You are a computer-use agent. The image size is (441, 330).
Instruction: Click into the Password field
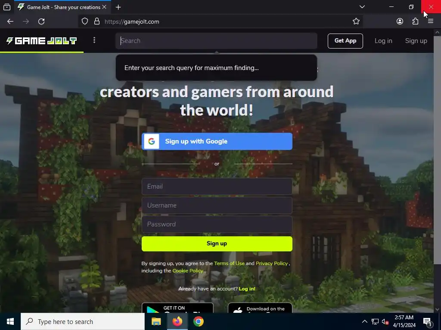217,224
